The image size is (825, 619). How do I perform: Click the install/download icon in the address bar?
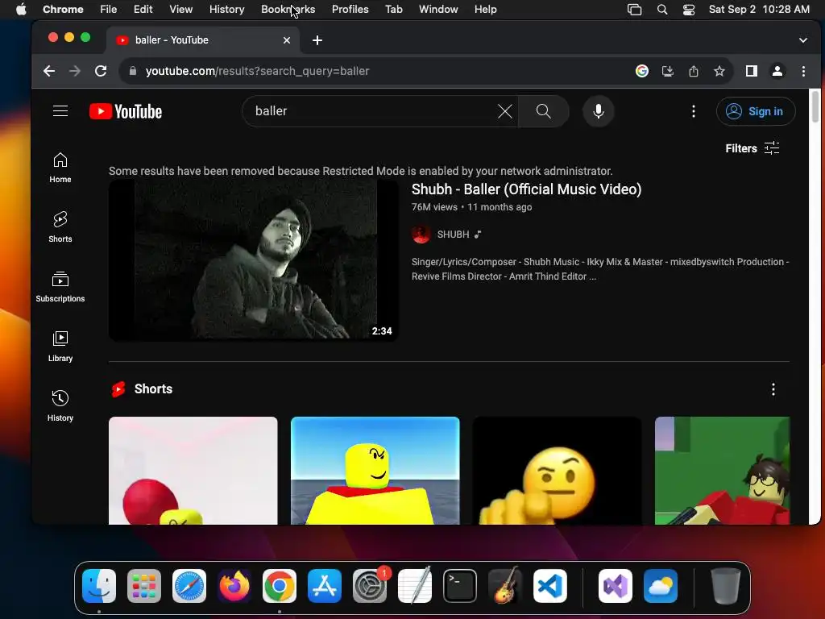click(x=668, y=71)
